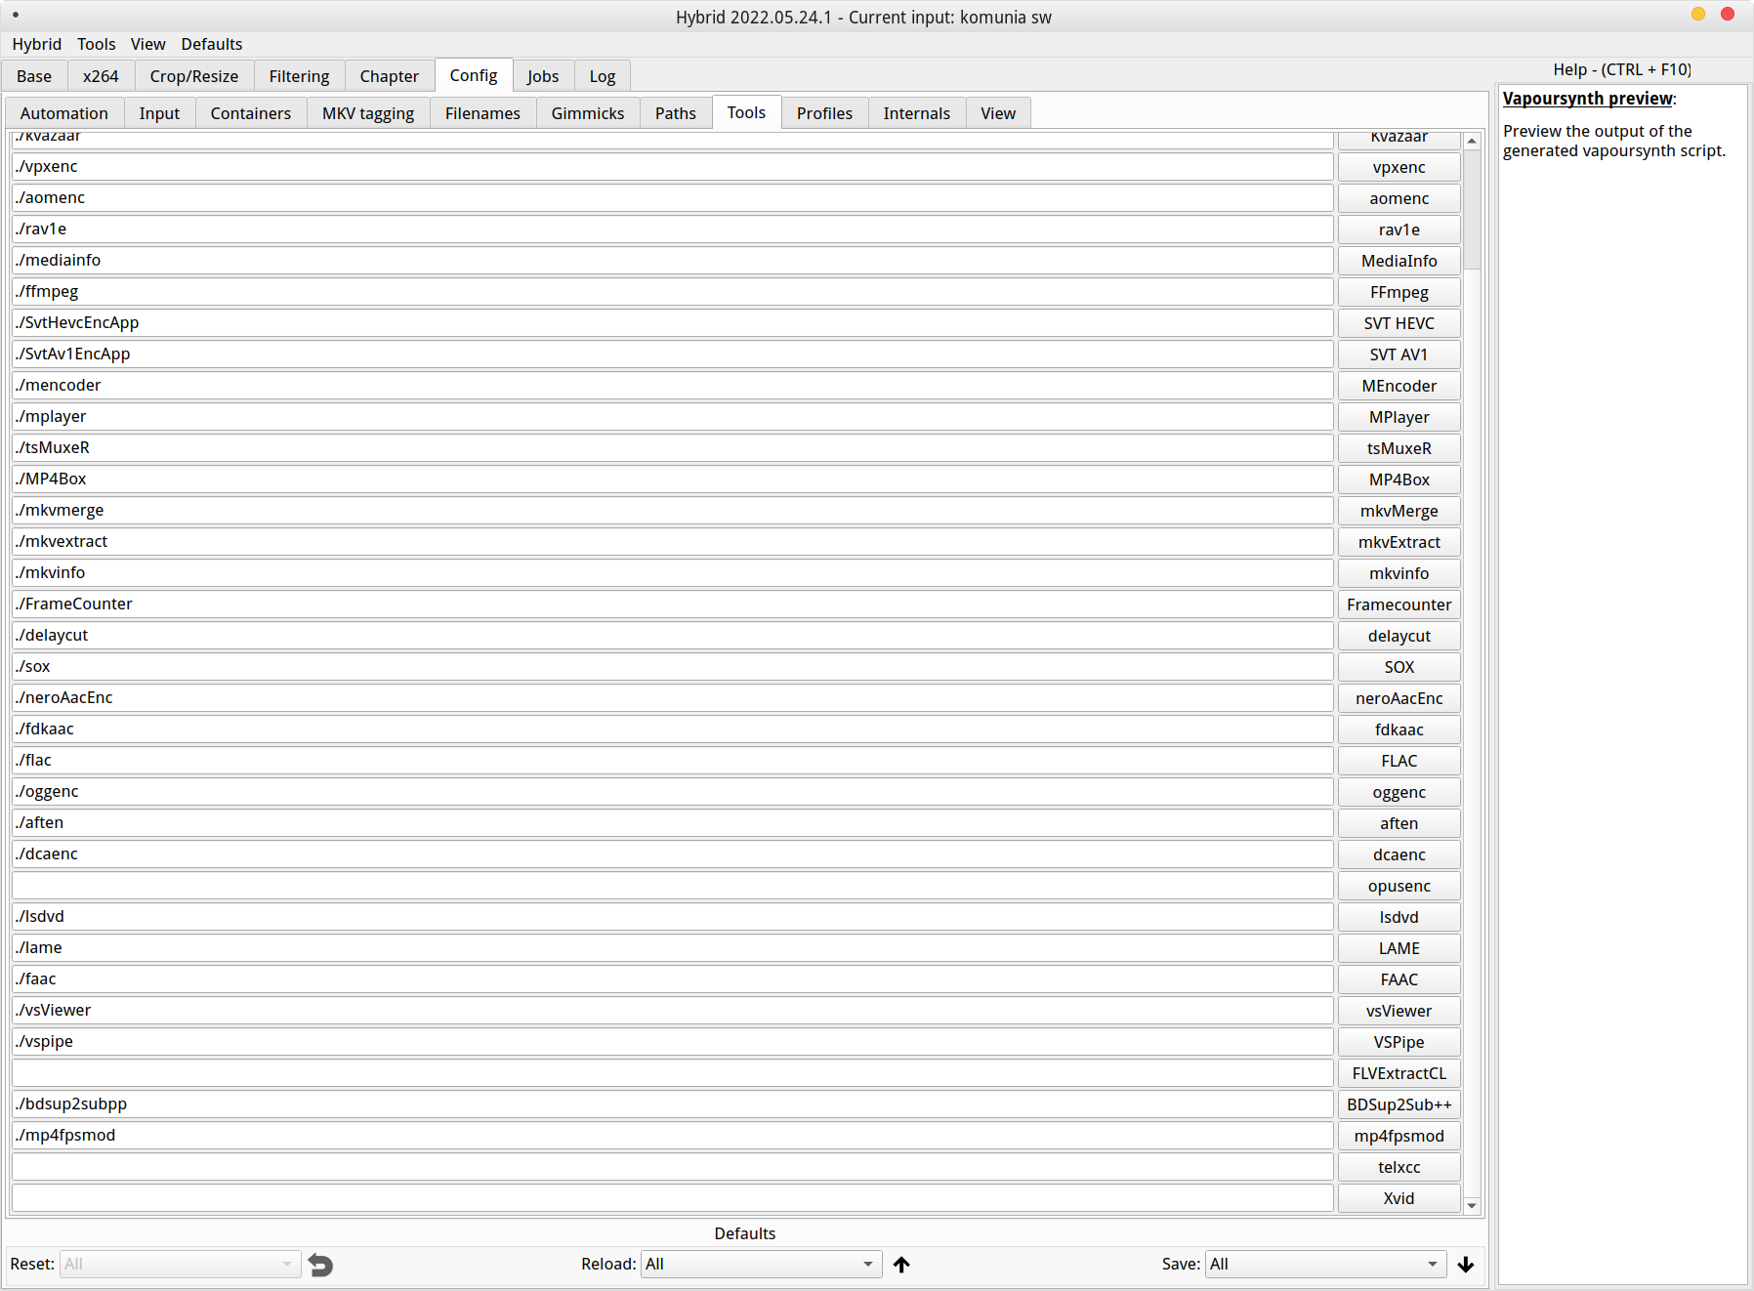Click the reset undo arrow icon

pos(320,1265)
